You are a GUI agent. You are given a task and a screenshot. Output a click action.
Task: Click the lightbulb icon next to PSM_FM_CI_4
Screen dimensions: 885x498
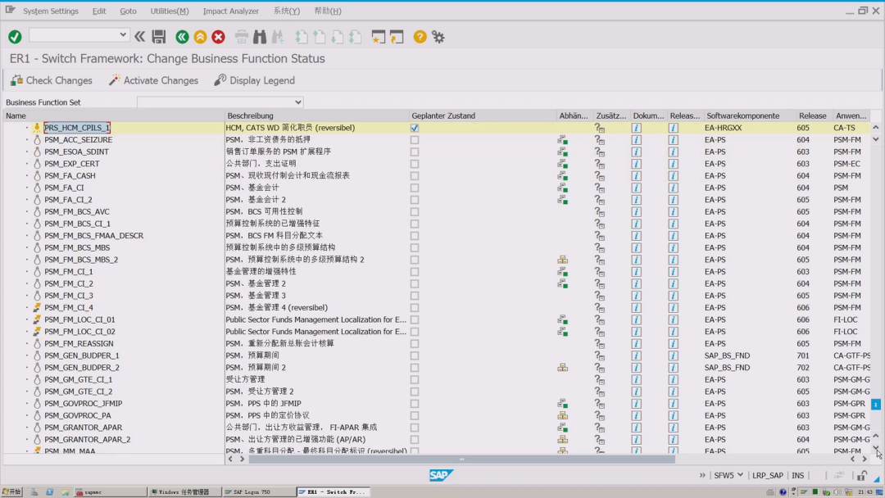point(37,307)
